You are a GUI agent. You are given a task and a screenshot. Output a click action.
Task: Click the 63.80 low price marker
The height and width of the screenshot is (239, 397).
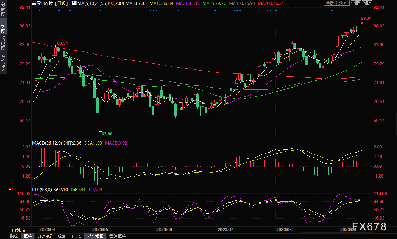[107, 134]
